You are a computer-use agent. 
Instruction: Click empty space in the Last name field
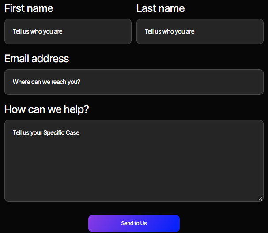coord(234,32)
